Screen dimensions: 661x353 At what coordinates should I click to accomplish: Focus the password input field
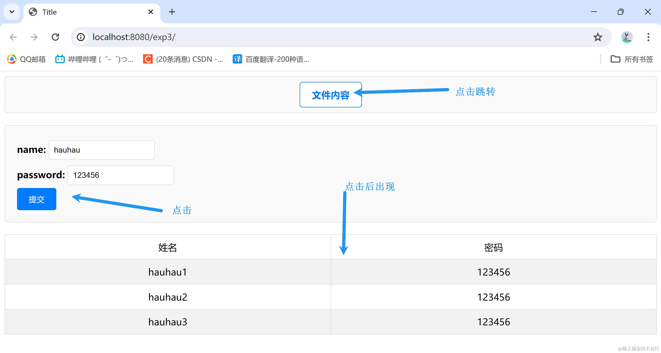coord(121,175)
